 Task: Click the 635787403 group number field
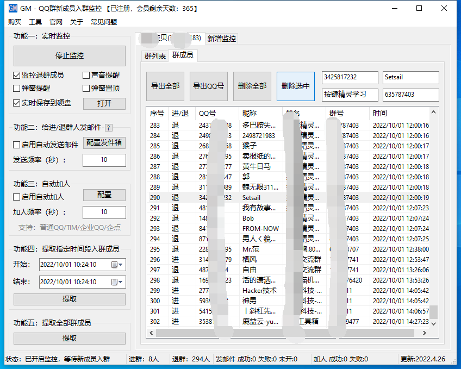click(411, 95)
